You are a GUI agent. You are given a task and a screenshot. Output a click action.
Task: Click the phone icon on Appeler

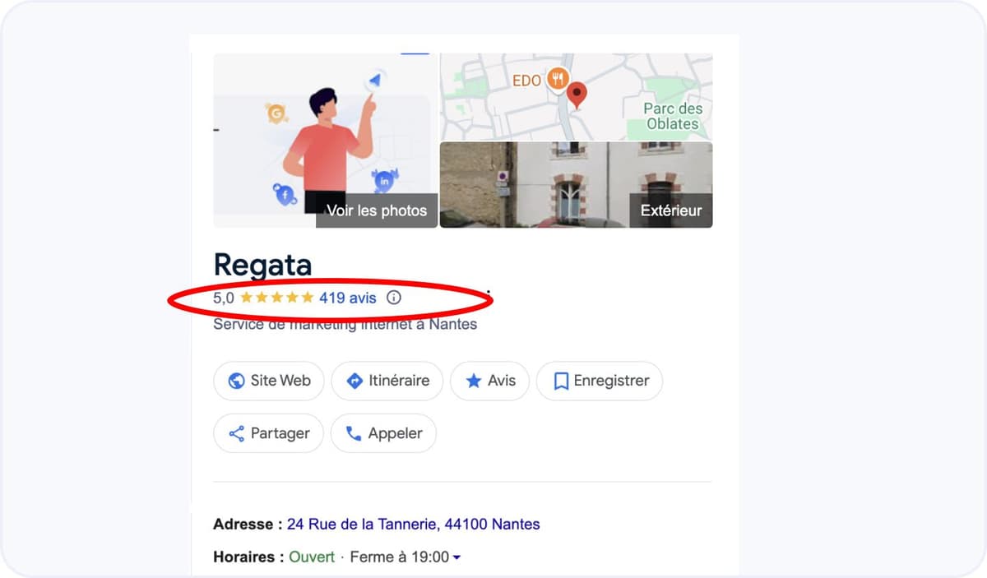click(x=354, y=433)
